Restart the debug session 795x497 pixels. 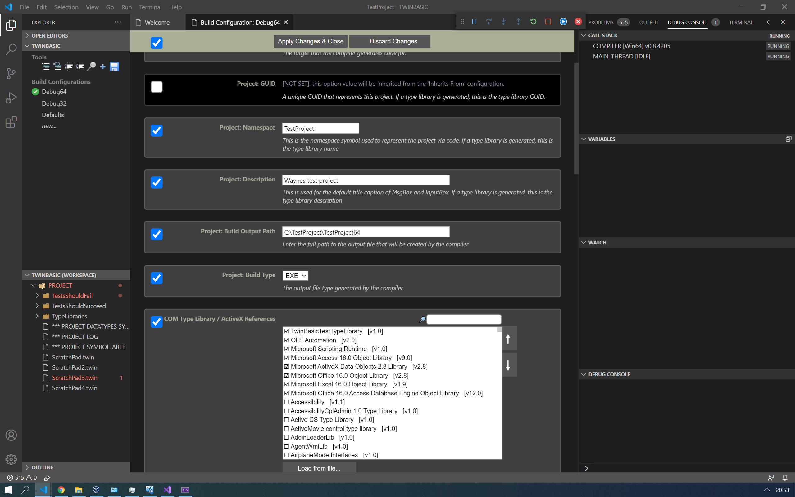tap(533, 22)
